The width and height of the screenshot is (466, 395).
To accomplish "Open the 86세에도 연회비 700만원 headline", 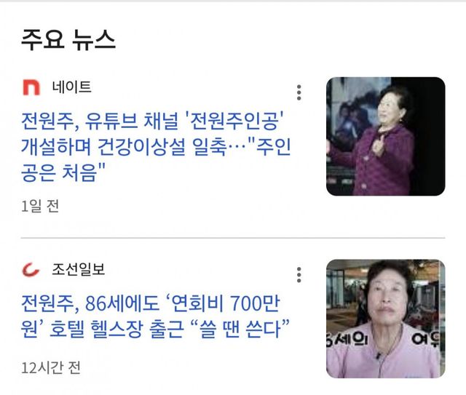I will (x=155, y=316).
